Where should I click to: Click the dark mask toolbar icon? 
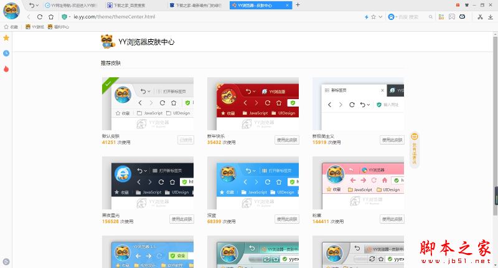click(x=462, y=17)
